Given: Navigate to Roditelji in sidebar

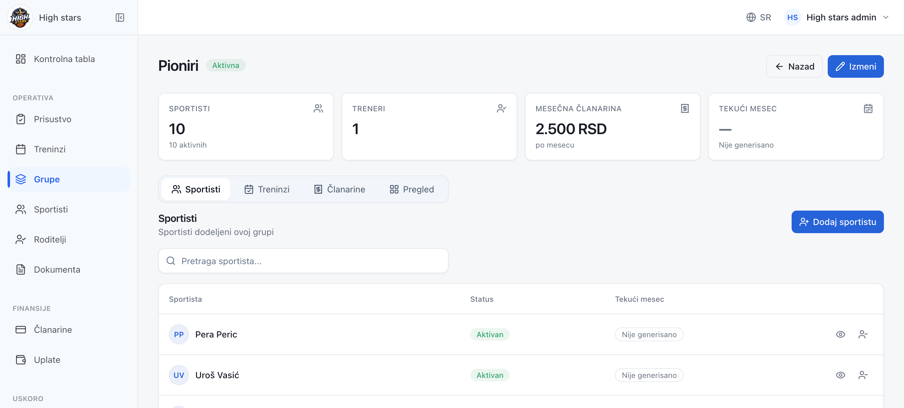Looking at the screenshot, I should tap(69, 239).
